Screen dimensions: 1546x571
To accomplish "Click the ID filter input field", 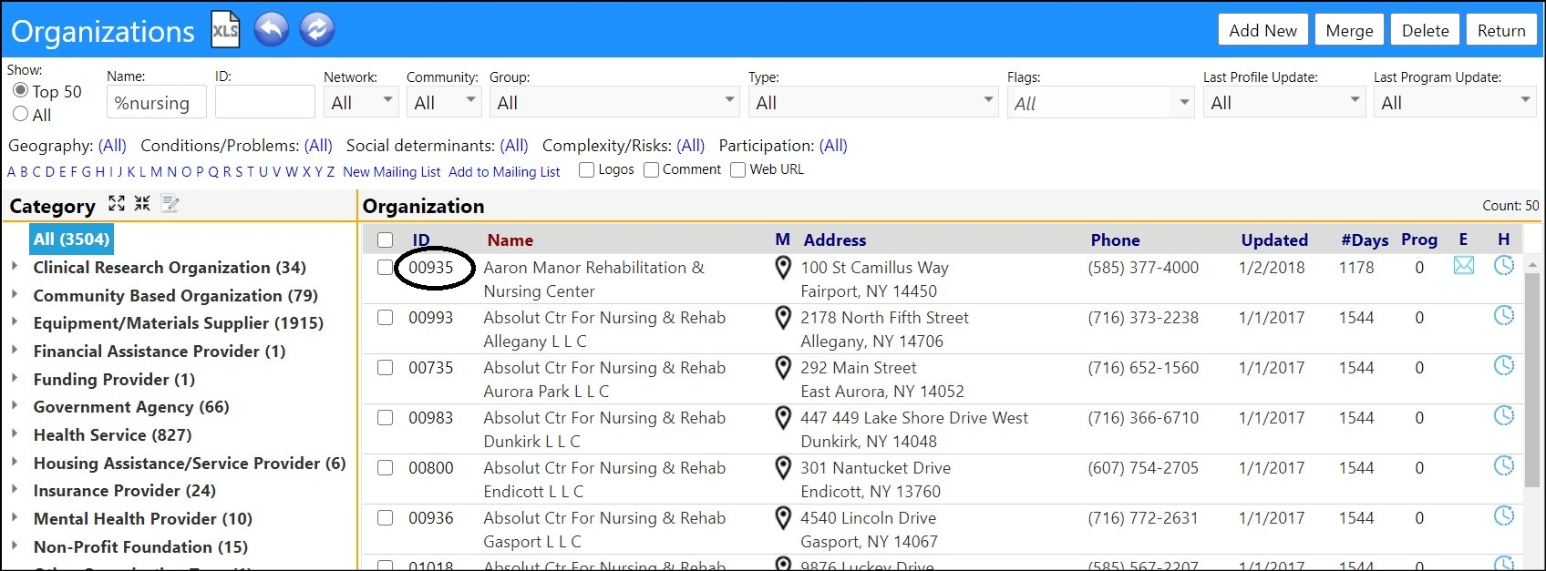I will point(265,102).
